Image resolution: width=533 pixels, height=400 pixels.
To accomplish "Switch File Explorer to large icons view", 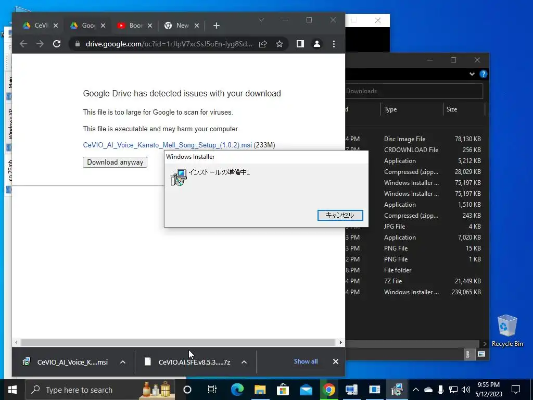I will pos(481,354).
